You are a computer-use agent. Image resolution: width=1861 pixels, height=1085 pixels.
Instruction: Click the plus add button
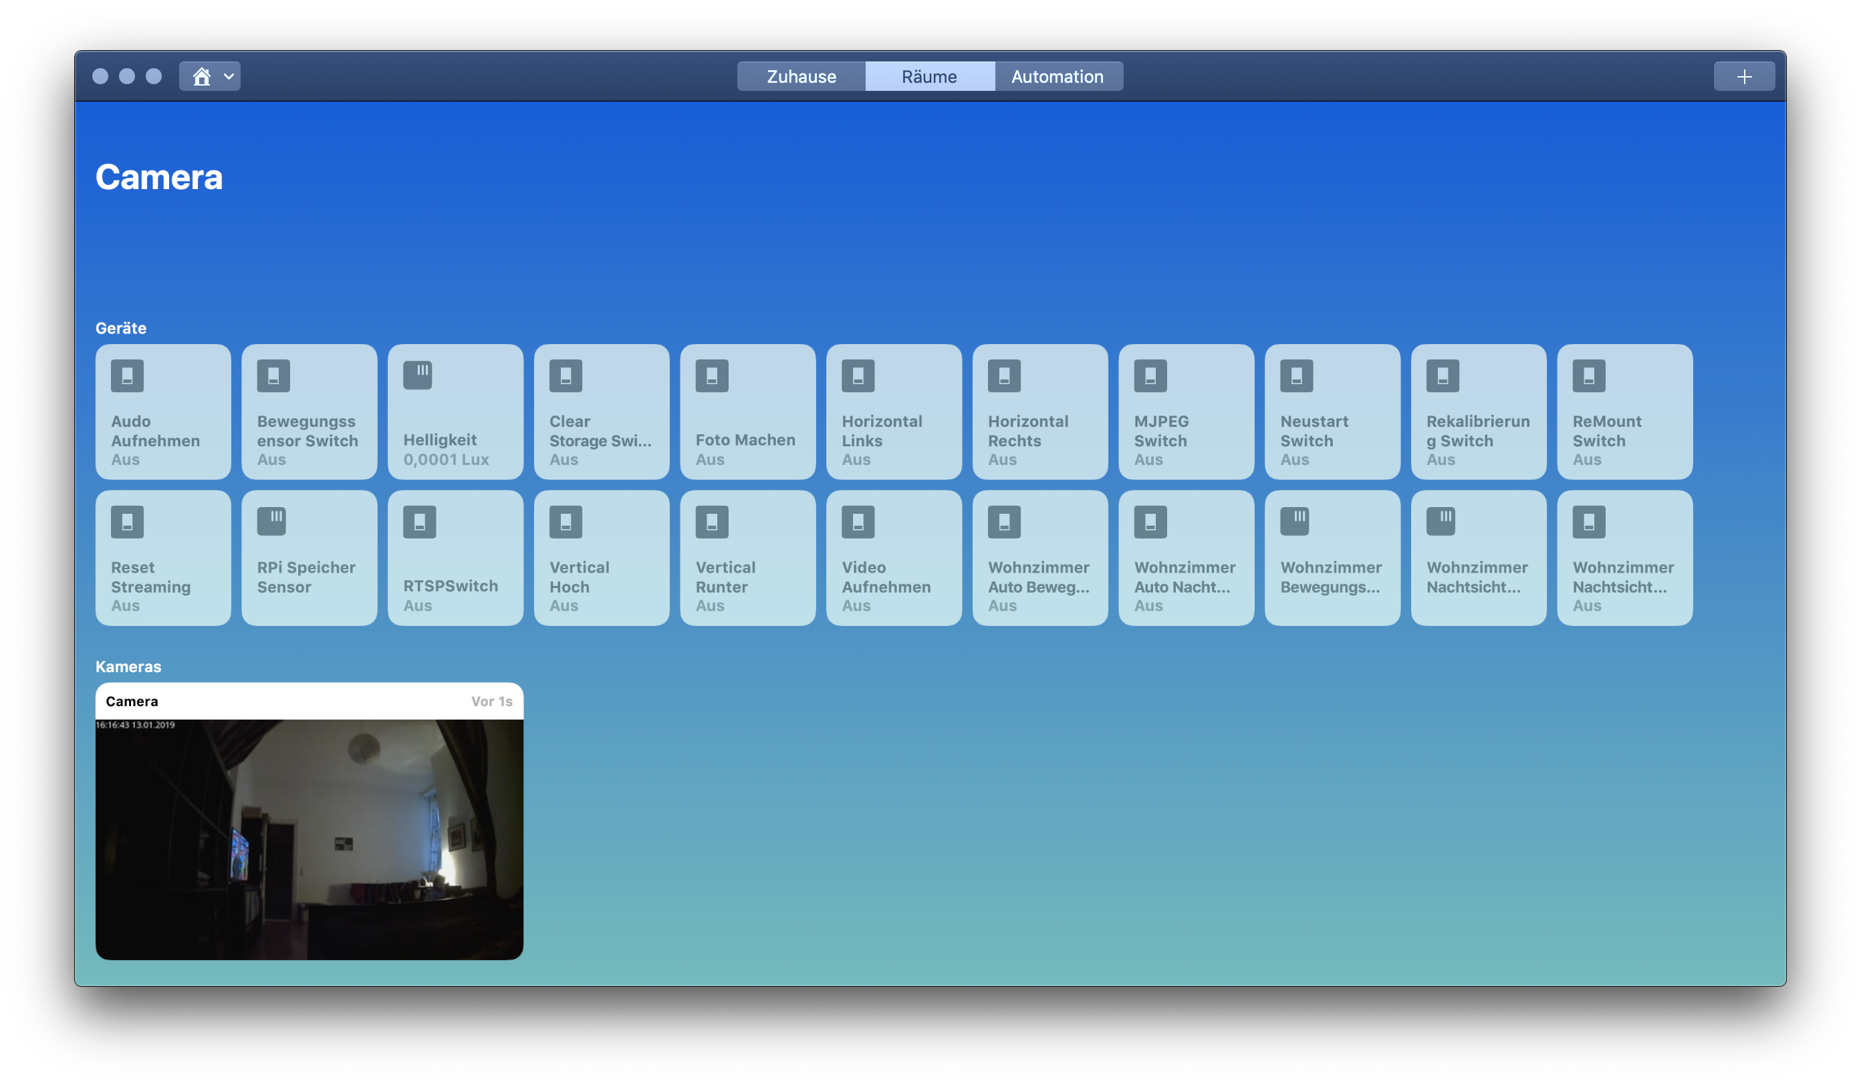[x=1743, y=77]
